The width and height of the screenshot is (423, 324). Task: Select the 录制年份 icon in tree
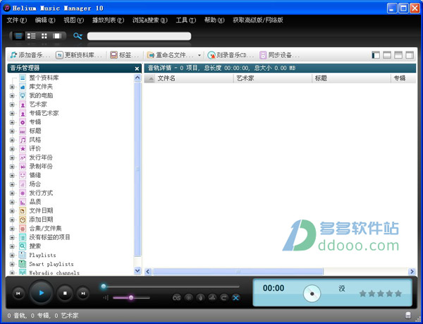(x=23, y=167)
